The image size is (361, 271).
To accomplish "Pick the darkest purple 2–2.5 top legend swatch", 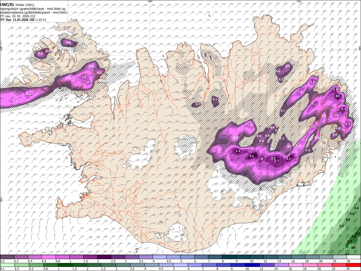I will click(104, 257).
